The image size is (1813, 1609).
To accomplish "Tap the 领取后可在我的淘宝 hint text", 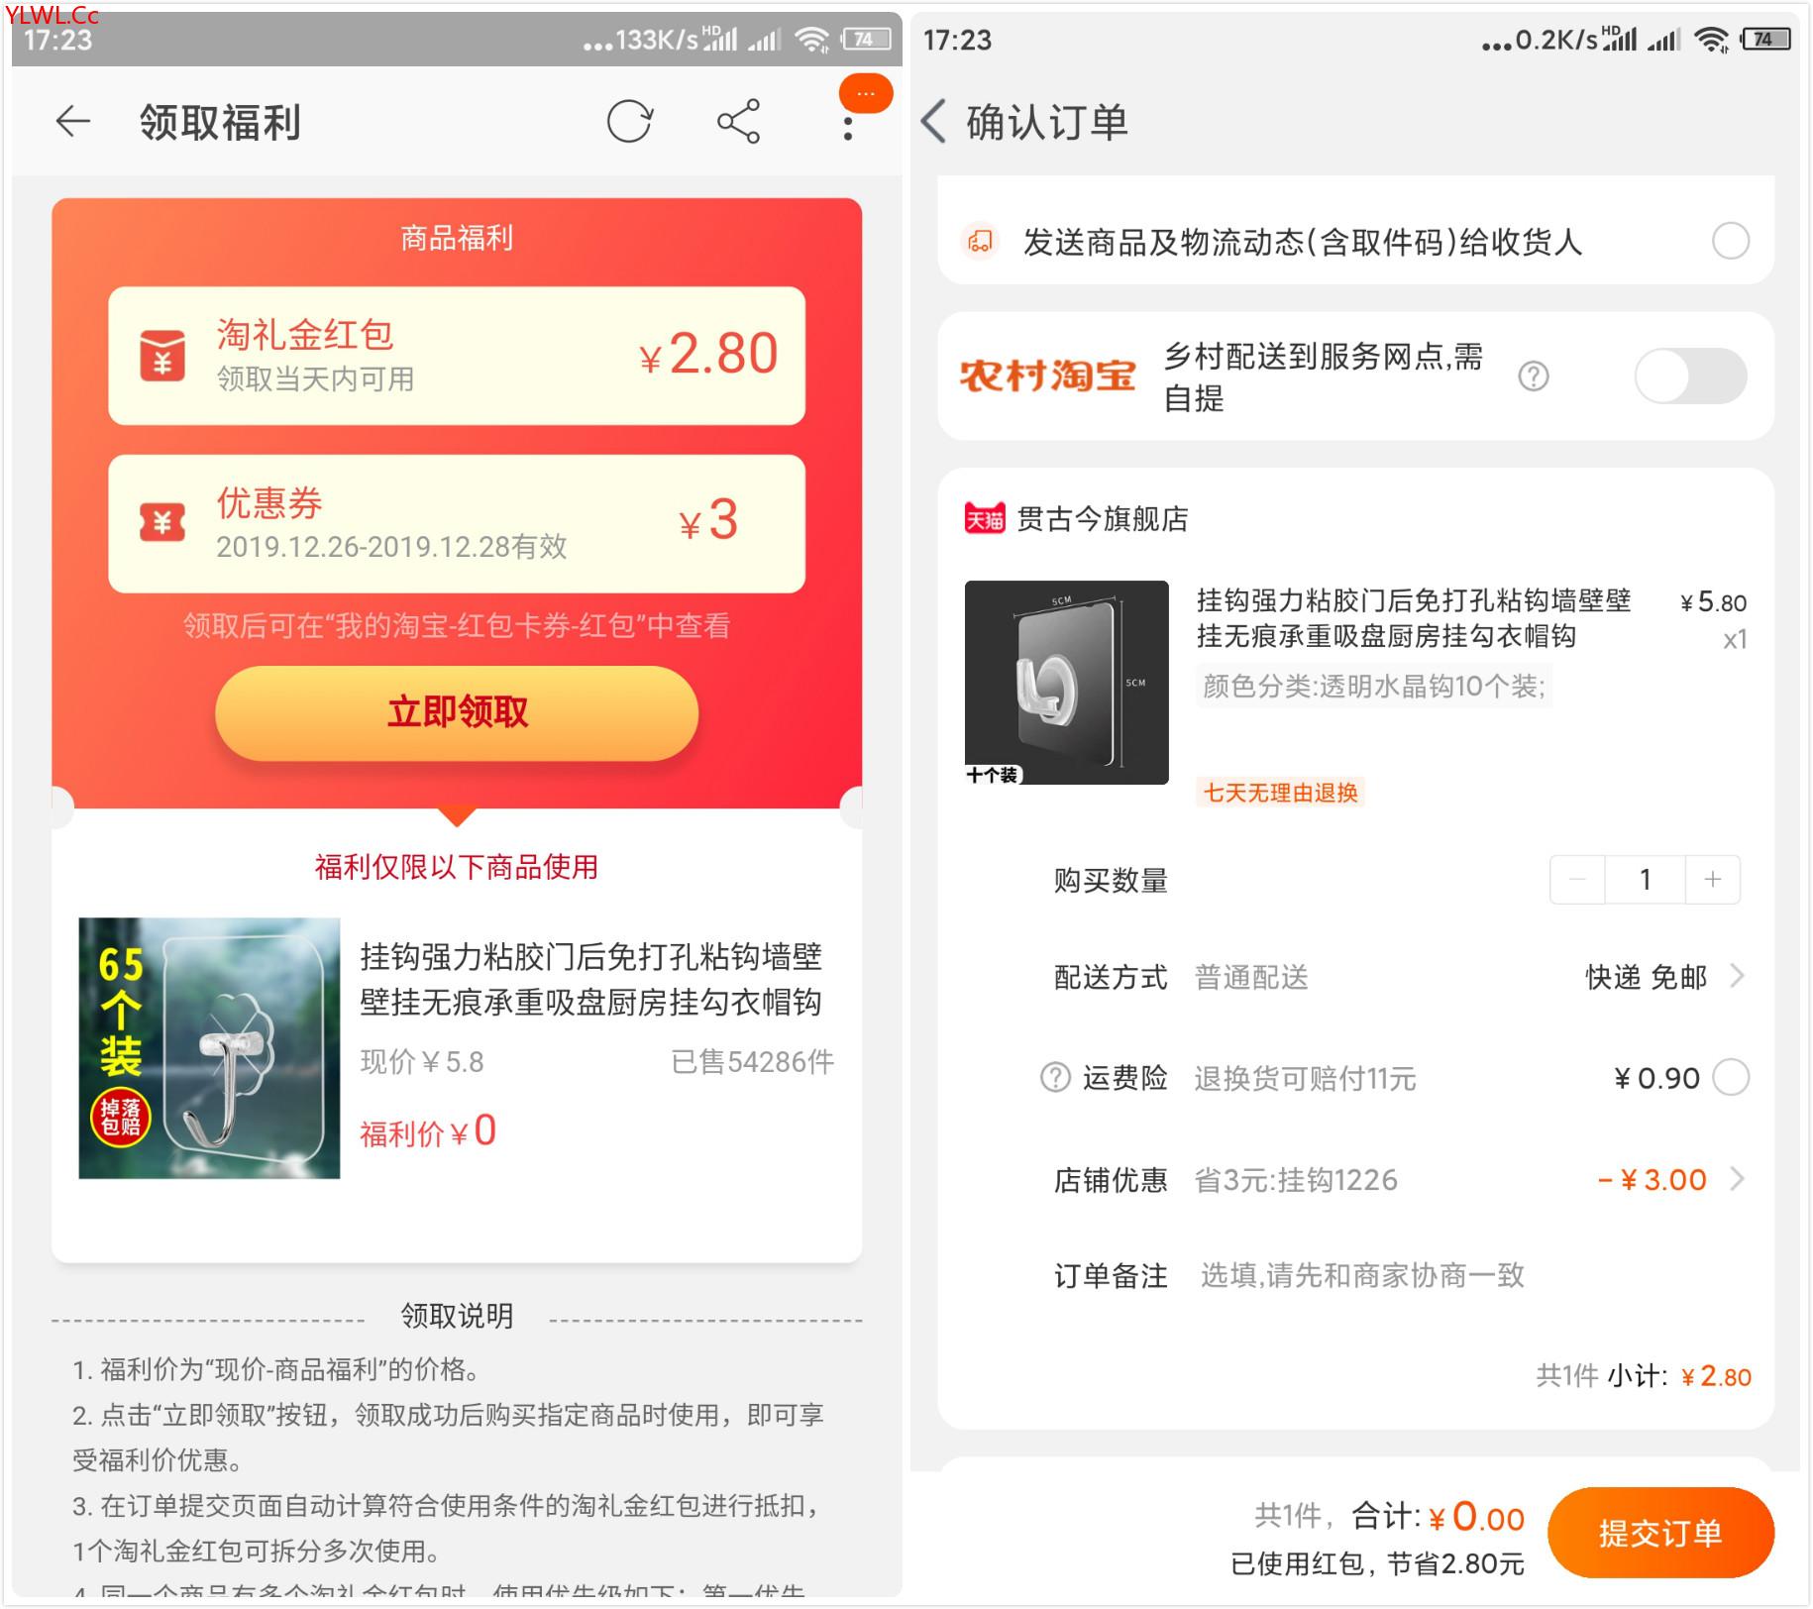I will click(x=457, y=626).
